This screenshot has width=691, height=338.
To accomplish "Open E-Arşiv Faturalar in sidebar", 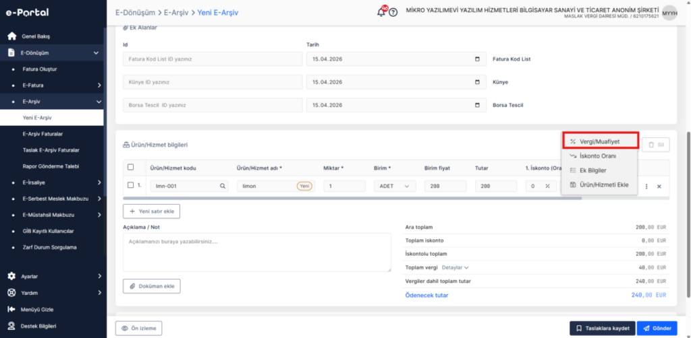I will (43, 133).
